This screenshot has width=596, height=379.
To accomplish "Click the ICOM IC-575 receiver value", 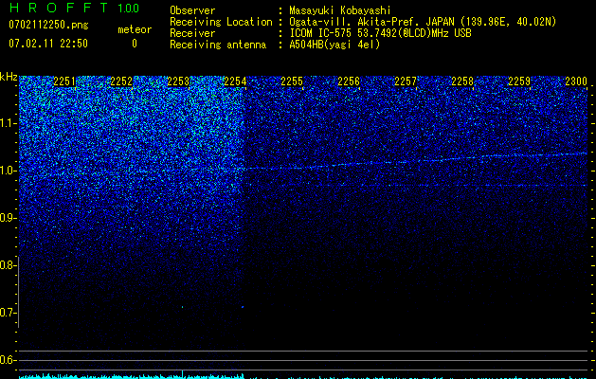I will coord(380,33).
